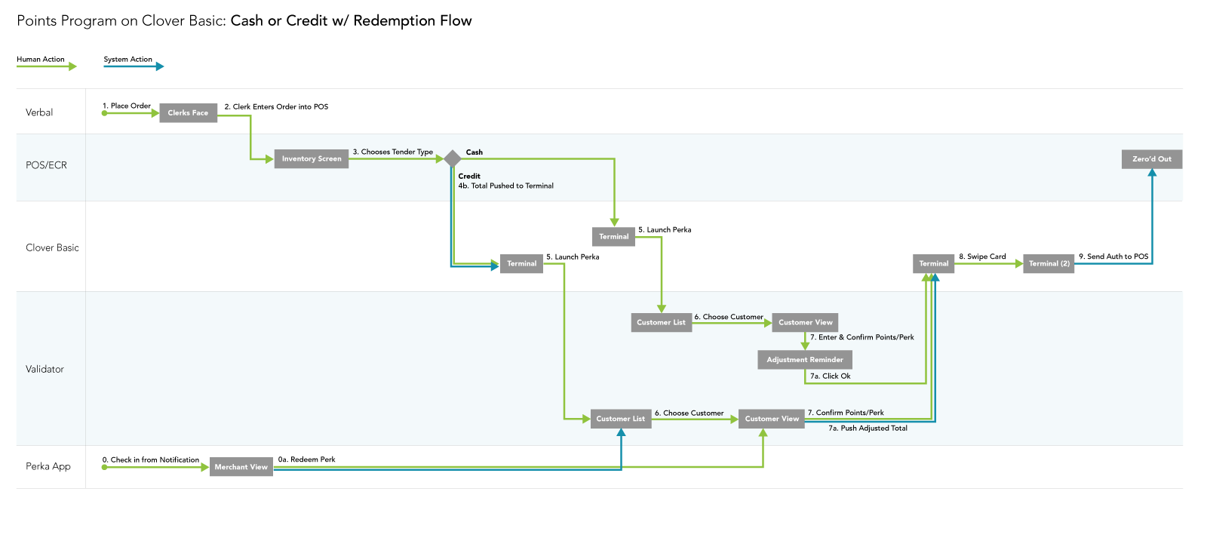Select '2. Clerk Enters Order into POS' text
This screenshot has height=550, width=1207.
(276, 106)
